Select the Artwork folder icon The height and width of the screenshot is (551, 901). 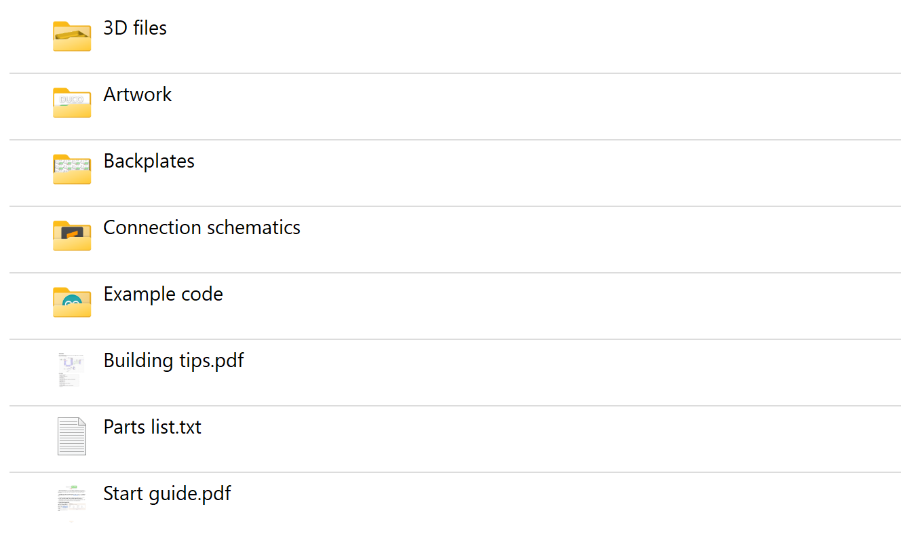pyautogui.click(x=72, y=102)
